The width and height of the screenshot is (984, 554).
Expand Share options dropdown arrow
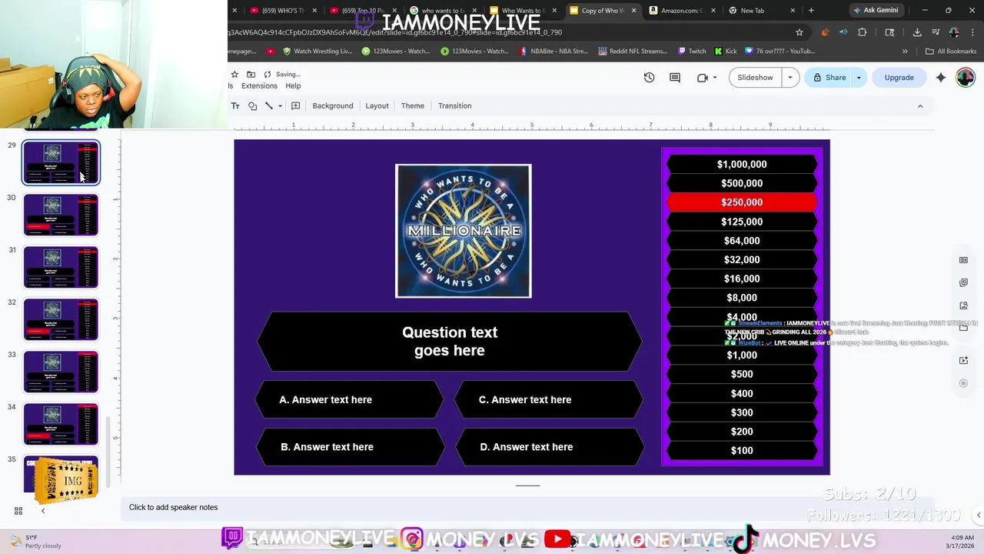coord(859,78)
